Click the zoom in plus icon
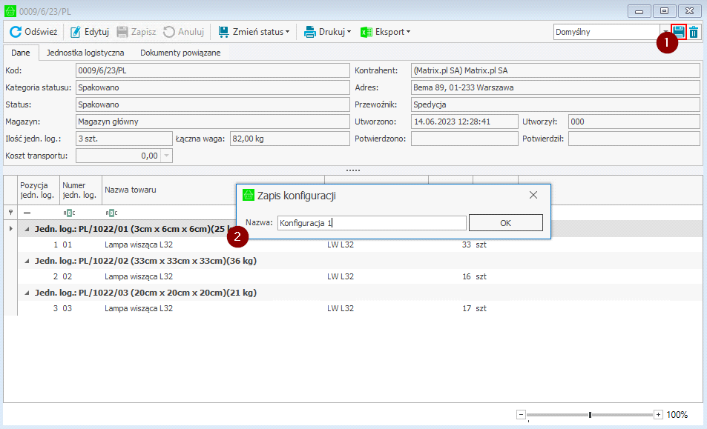Viewport: 707px width, 429px height. [x=658, y=415]
